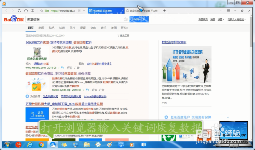Switch to second tab 数据恢复 专业版

click(143, 11)
